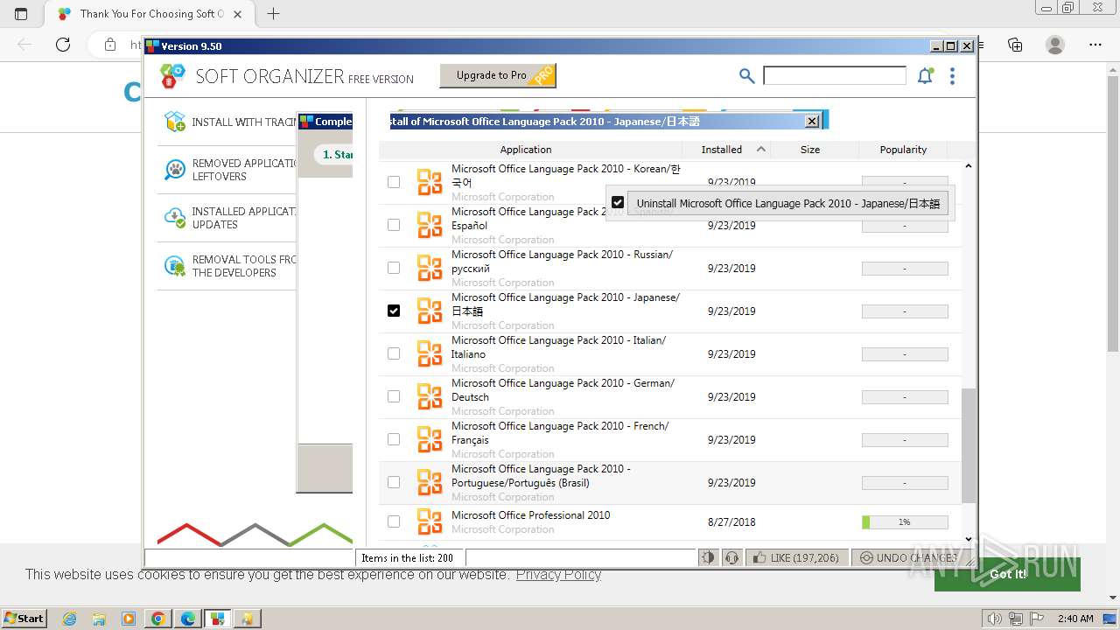This screenshot has height=630, width=1120.
Task: Click the Japanese language pack popularity bar
Action: (905, 311)
